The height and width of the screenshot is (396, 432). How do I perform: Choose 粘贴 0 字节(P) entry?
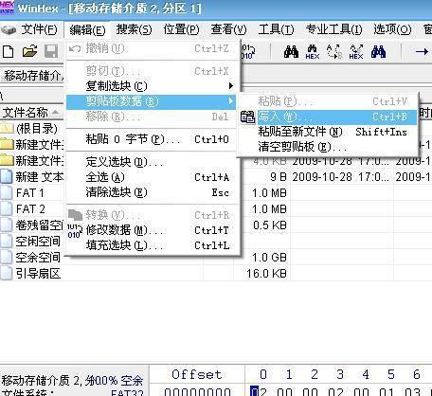tap(153, 139)
